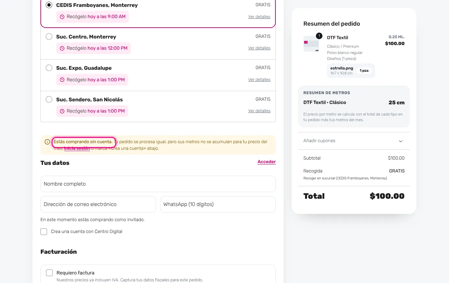Click the 'Polvo blanco regular' text
This screenshot has width=449, height=283.
pyautogui.click(x=345, y=53)
